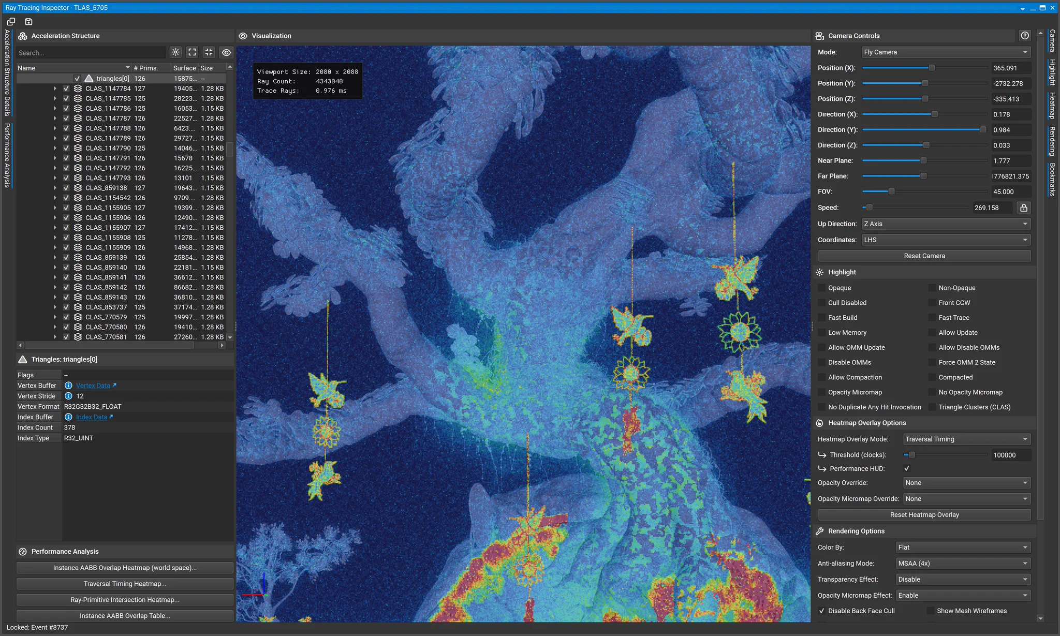
Task: Uncheck Disable Back Face Cull
Action: pos(821,611)
